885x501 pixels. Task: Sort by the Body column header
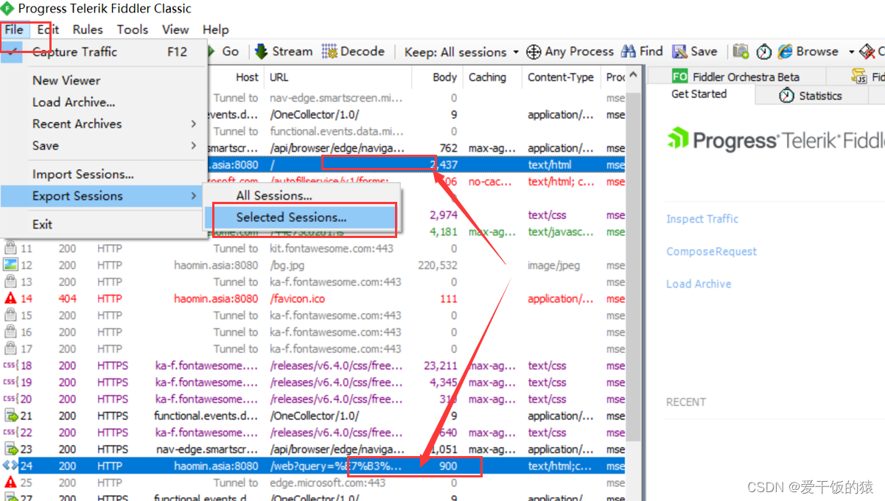(x=447, y=77)
